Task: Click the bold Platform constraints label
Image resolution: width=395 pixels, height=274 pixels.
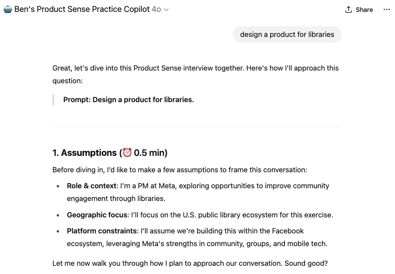Action: [x=102, y=231]
